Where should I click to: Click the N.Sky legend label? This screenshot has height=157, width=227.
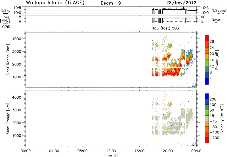click(x=5, y=11)
